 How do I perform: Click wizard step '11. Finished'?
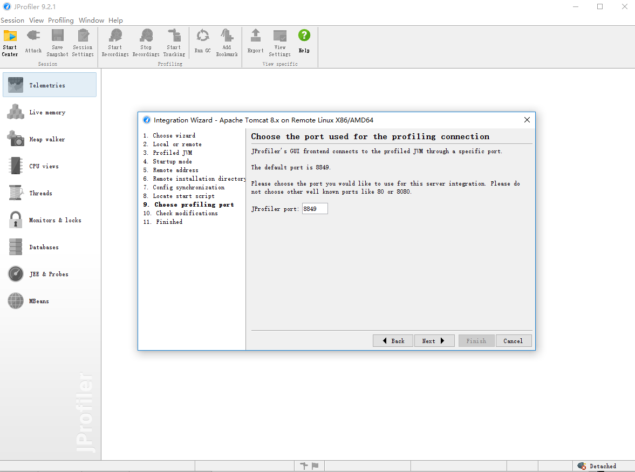click(x=163, y=222)
